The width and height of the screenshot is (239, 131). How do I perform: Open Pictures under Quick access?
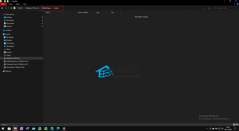click(x=9, y=26)
